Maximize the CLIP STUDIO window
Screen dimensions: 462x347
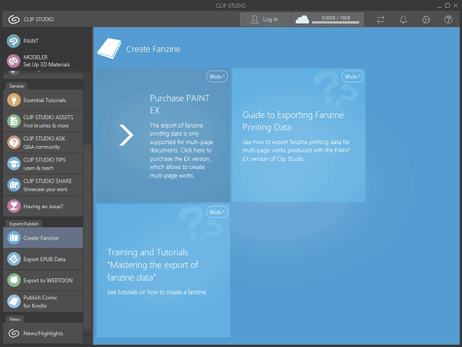pos(447,5)
